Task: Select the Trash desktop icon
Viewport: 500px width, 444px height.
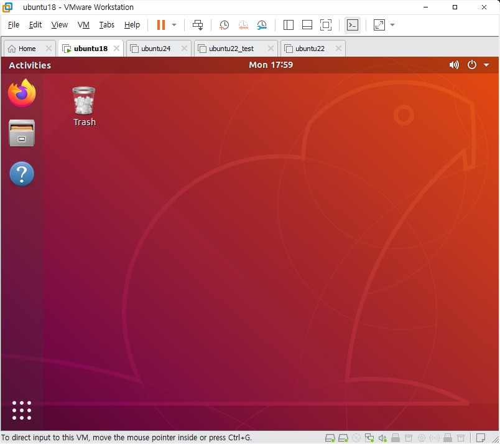Action: click(x=84, y=106)
